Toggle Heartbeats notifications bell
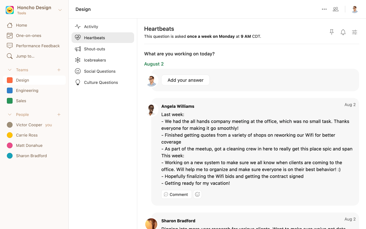The image size is (366, 229). click(x=343, y=32)
